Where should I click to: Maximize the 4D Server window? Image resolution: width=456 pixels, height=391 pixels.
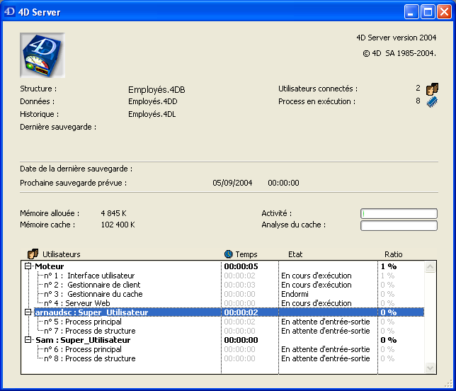tap(428, 12)
